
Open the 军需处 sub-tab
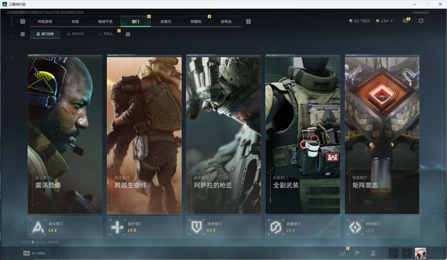pos(106,34)
